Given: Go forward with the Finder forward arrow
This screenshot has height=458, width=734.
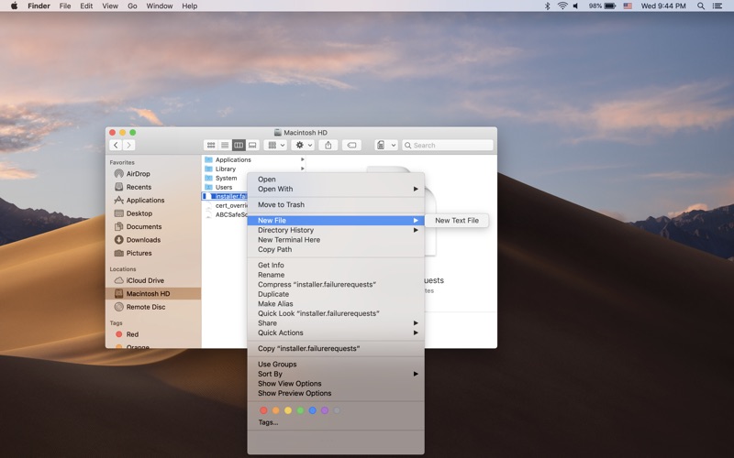Looking at the screenshot, I should tap(129, 146).
